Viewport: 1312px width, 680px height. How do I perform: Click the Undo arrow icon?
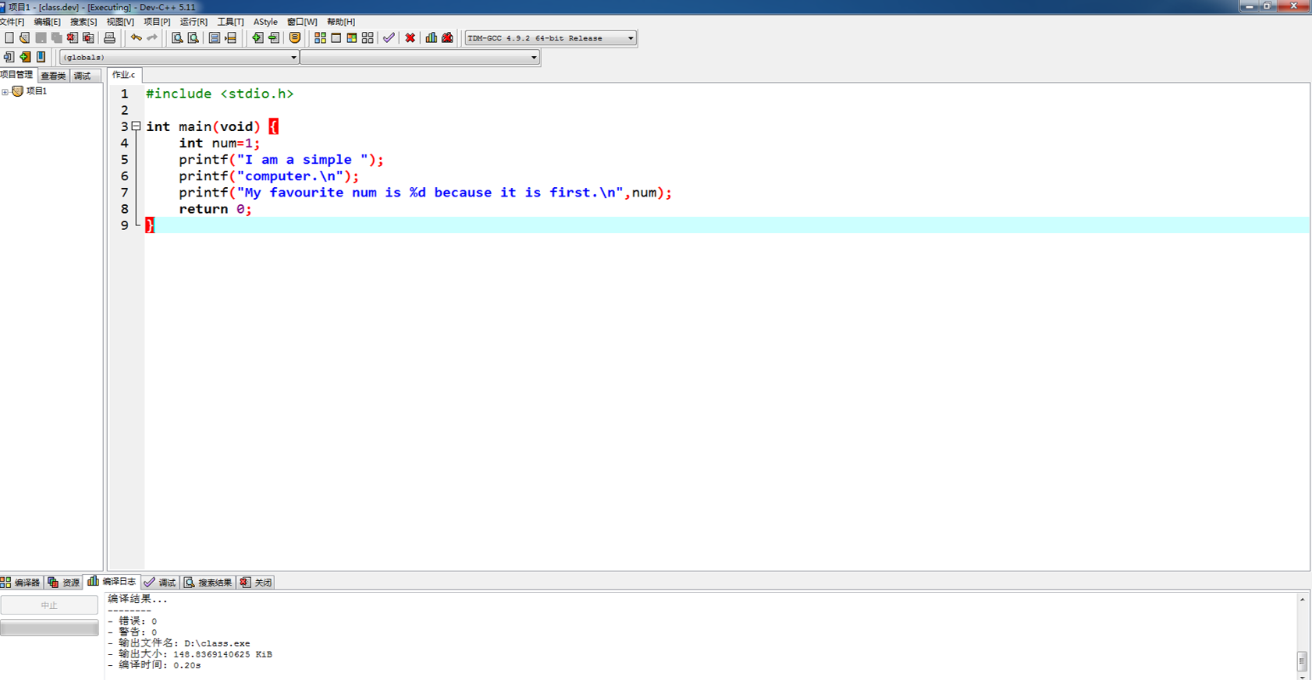[136, 37]
